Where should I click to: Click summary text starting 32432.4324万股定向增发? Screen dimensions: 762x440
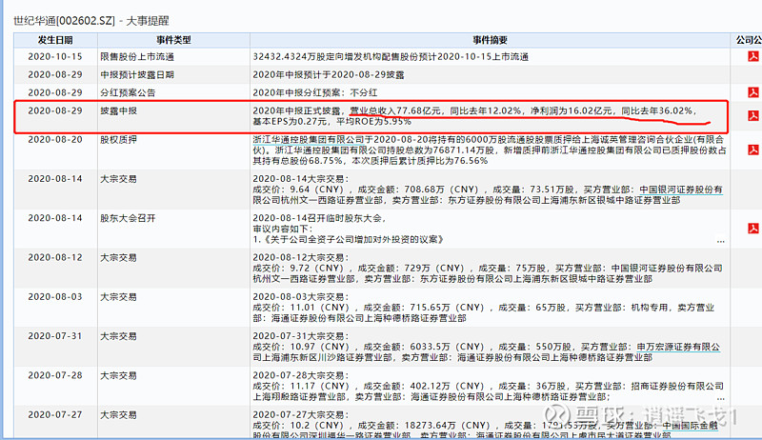tap(391, 56)
